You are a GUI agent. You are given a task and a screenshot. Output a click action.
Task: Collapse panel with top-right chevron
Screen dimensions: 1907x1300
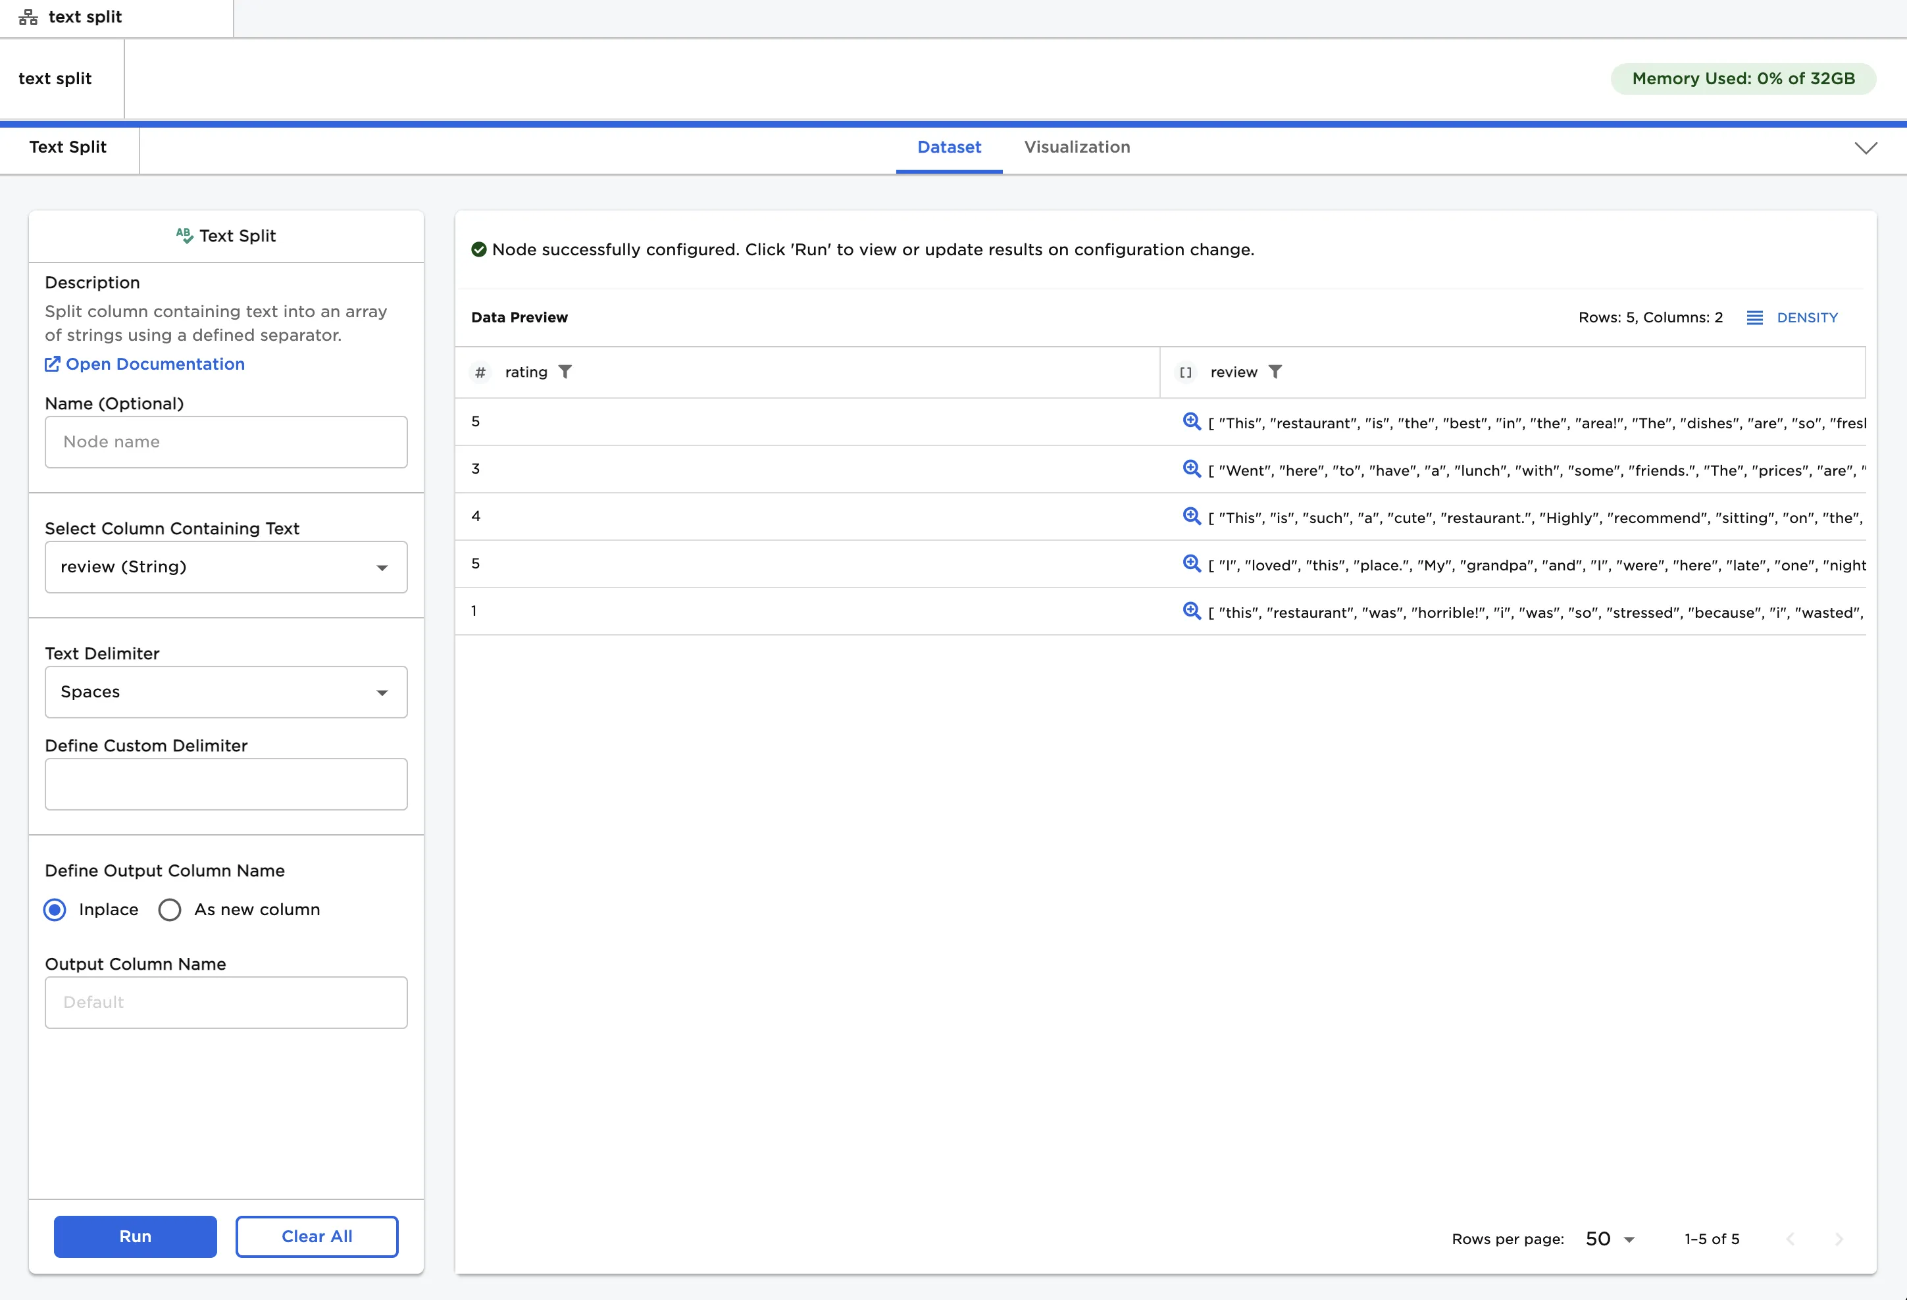(x=1865, y=147)
